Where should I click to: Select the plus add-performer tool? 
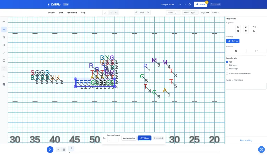4,29
